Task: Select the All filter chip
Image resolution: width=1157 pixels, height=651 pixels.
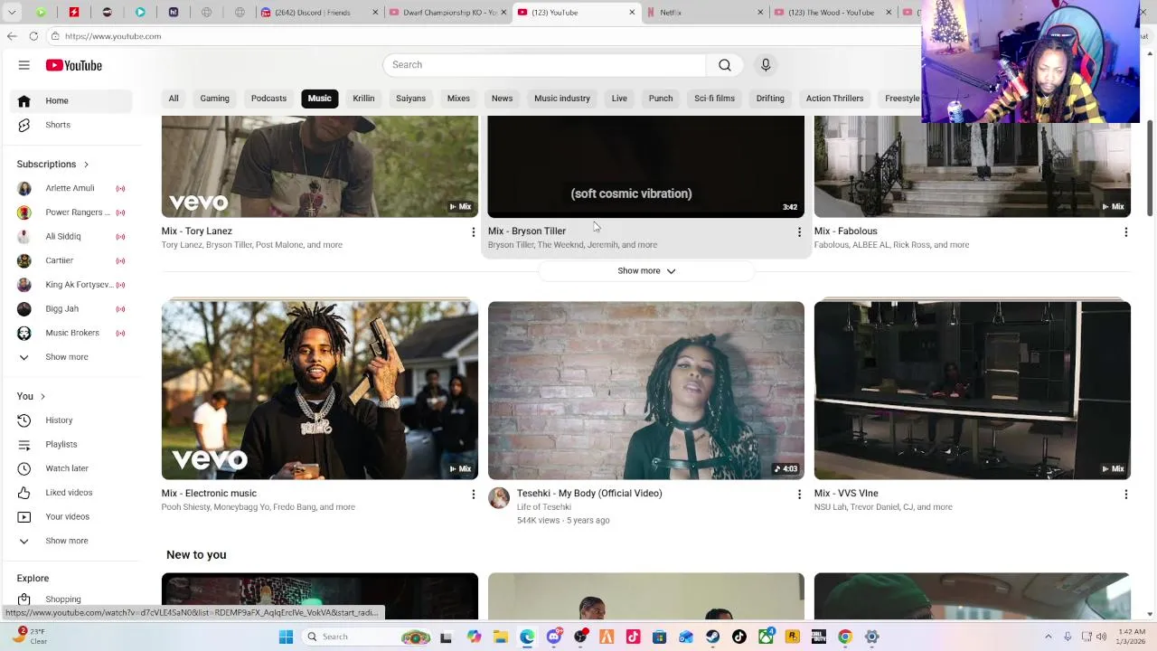Action: click(174, 99)
